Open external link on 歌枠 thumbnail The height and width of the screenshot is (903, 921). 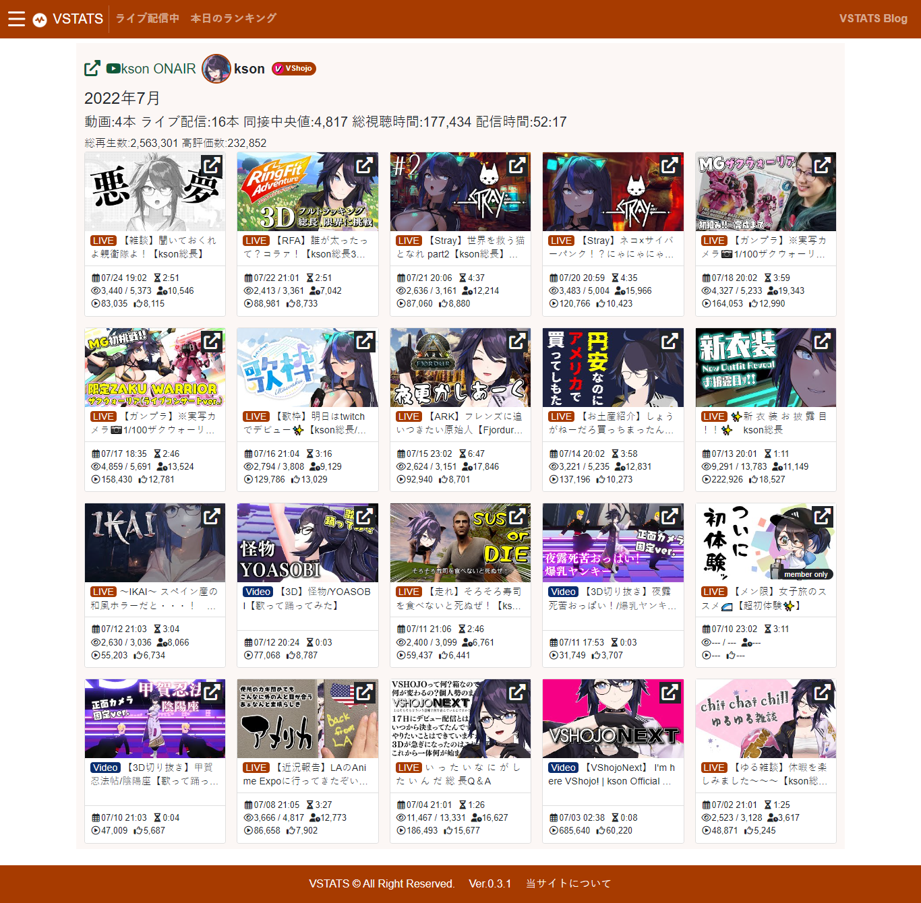click(364, 341)
